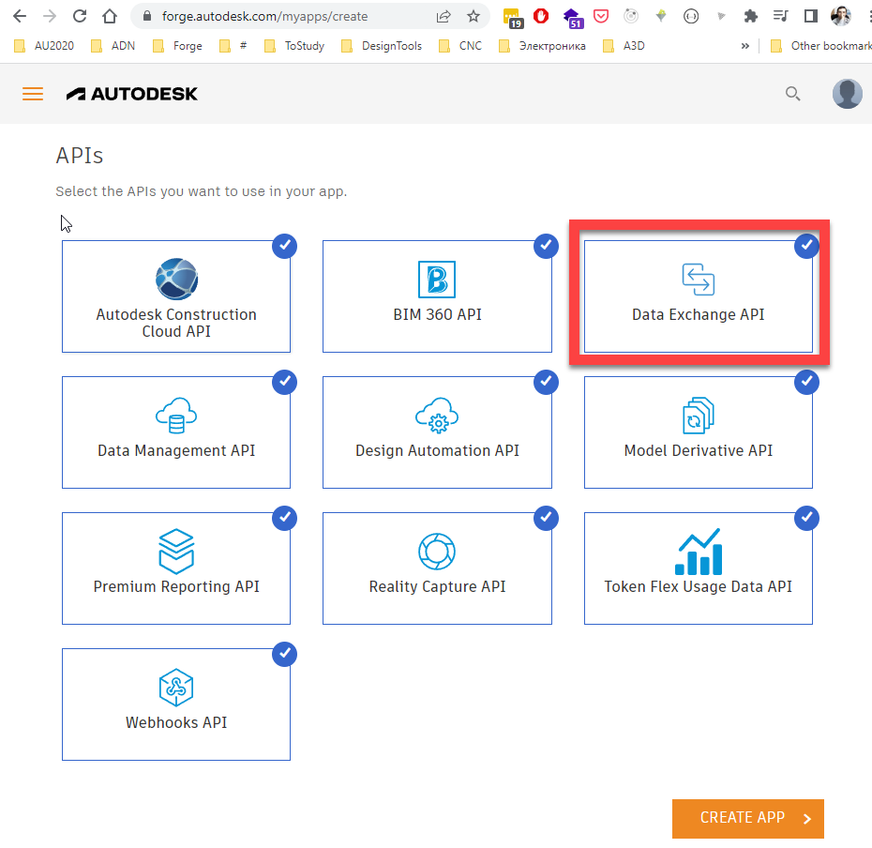Image resolution: width=872 pixels, height=848 pixels.
Task: Click the share page icon in address bar
Action: tap(444, 17)
